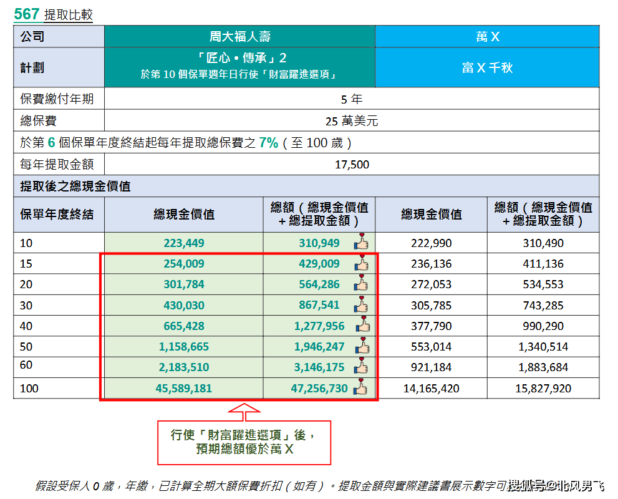Click the thumbs-up icon beside 867,541
618x499 pixels.
coord(361,305)
